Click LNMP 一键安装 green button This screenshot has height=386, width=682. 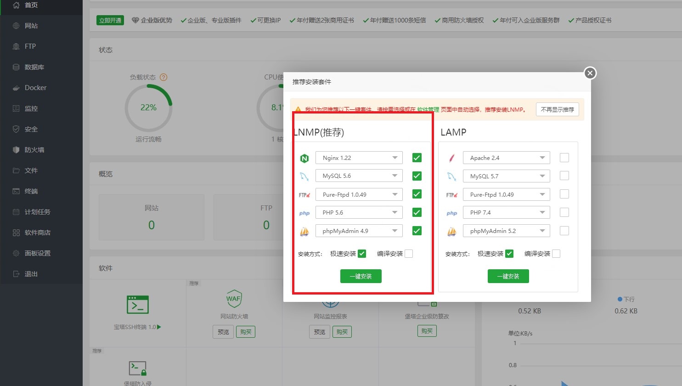tap(361, 276)
